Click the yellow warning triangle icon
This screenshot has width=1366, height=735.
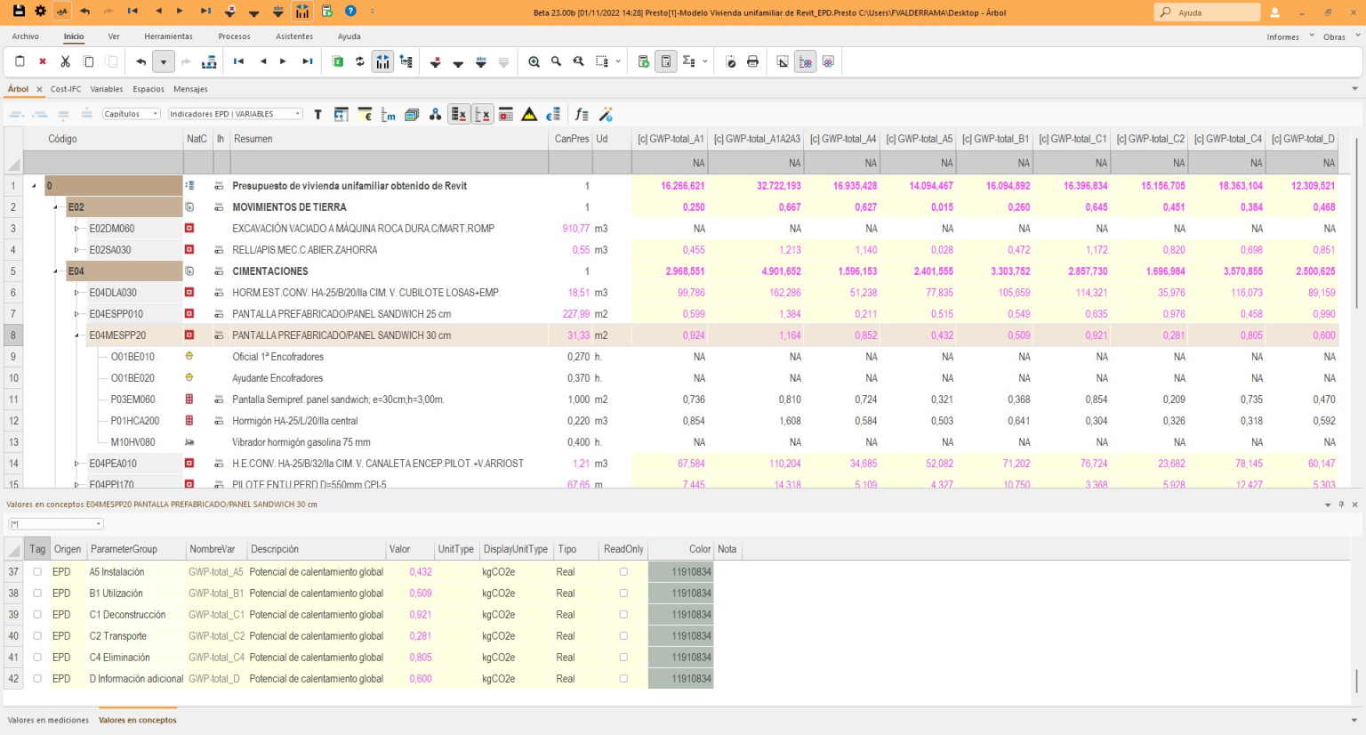(x=529, y=114)
